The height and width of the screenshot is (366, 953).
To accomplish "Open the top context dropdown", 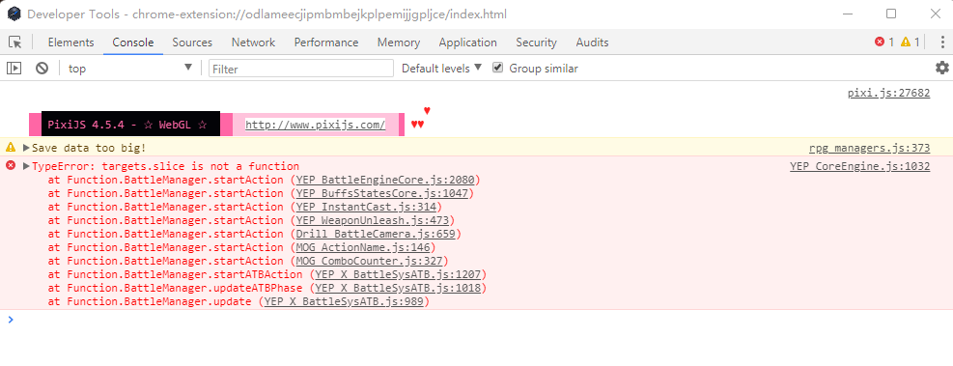I will 130,69.
